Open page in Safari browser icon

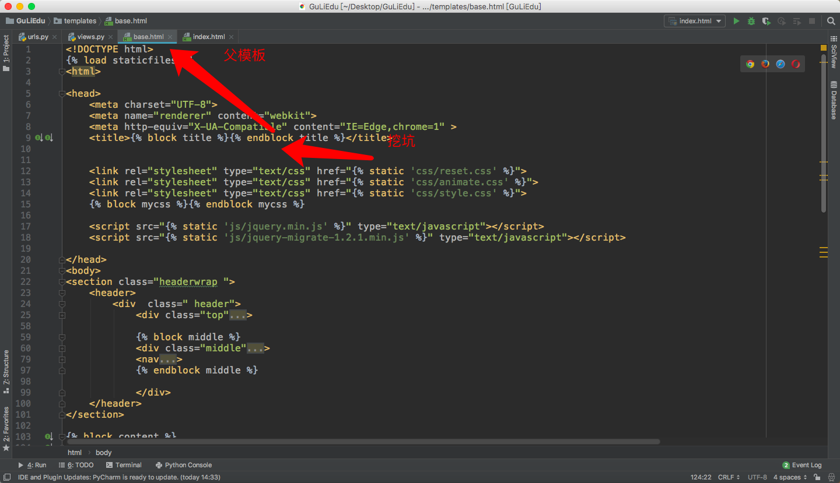[x=780, y=64]
